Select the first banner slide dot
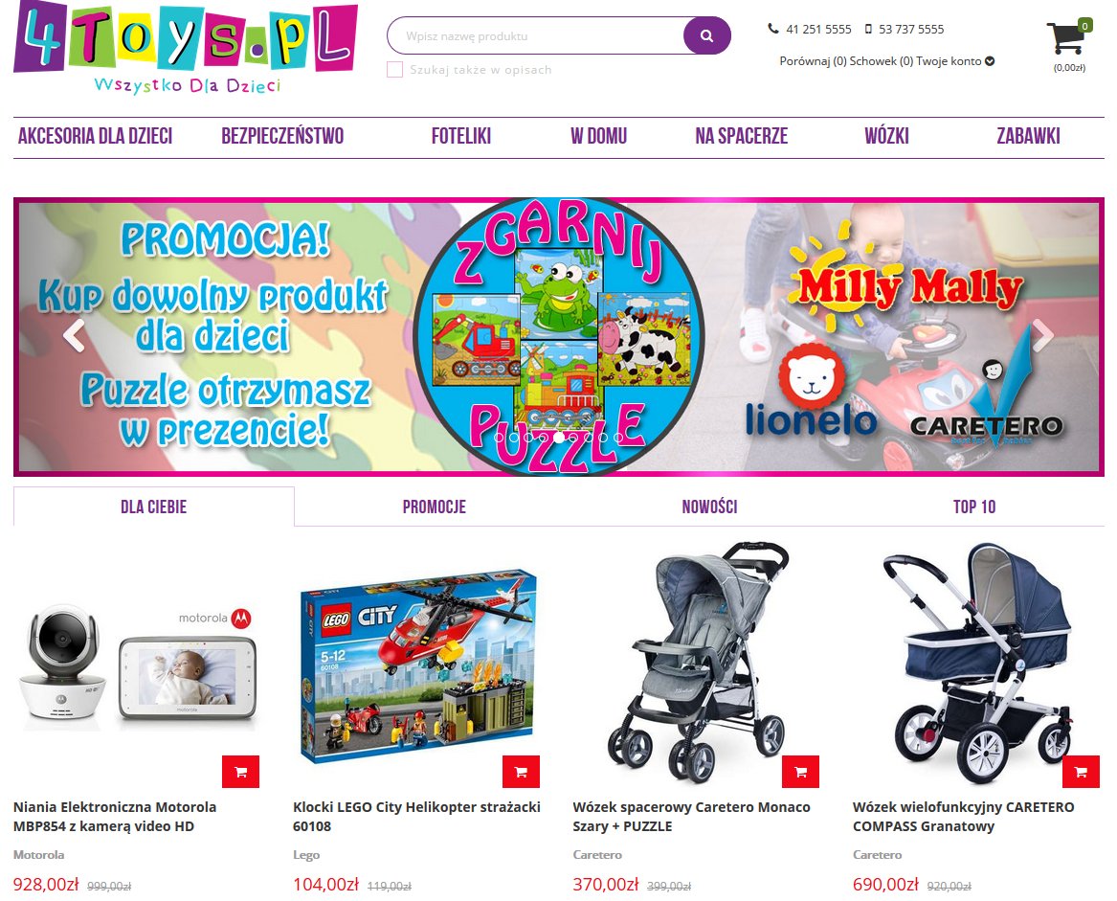 [499, 437]
